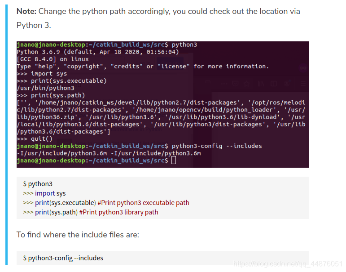Image resolution: width=346 pixels, height=272 pixels.
Task: Click the embedded terminal screenshot image
Action: pos(162,104)
